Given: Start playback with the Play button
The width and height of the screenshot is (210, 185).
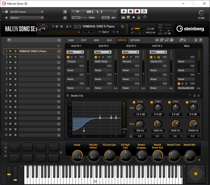Looking at the screenshot, I should click(x=124, y=11).
